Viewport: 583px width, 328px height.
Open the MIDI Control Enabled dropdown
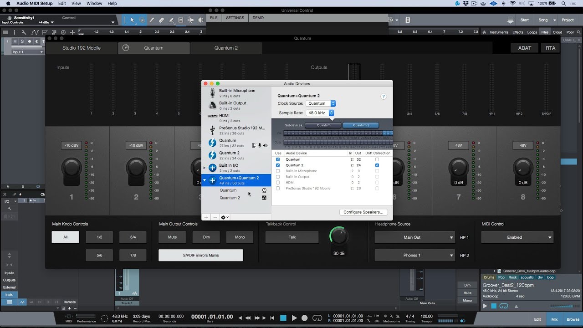point(517,237)
